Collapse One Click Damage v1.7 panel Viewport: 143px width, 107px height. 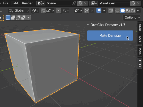pyautogui.click(x=88, y=25)
